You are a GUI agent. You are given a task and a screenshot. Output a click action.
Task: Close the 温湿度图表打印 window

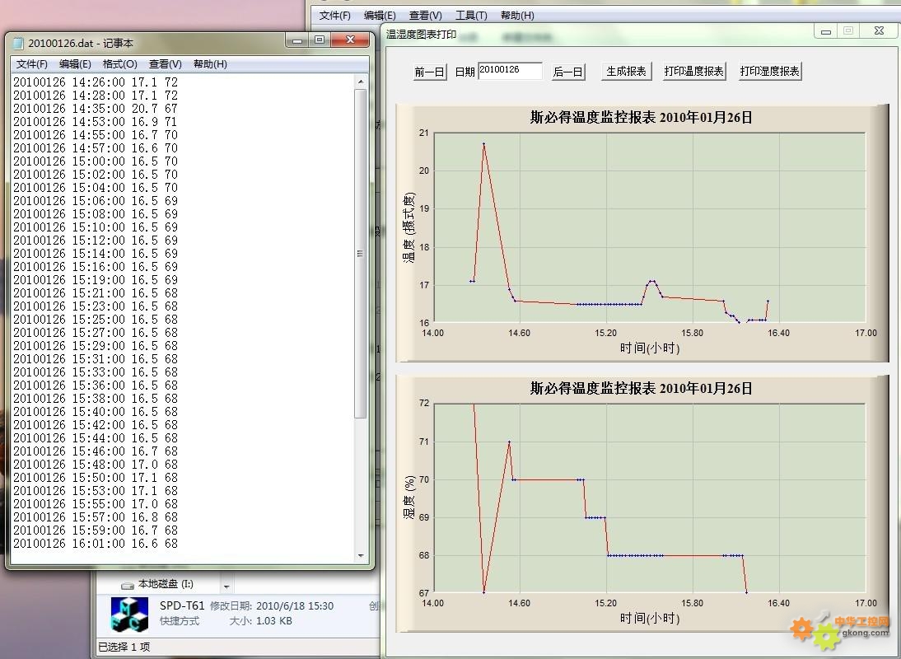(879, 31)
